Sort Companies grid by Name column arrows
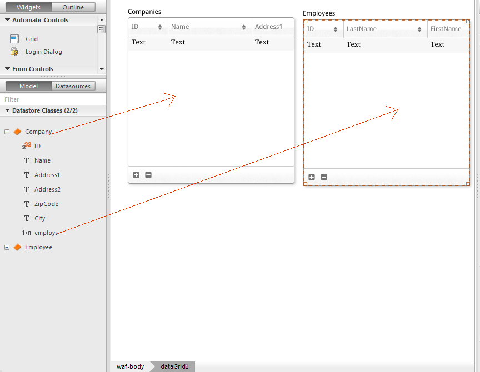Screen dimensions: 480x372 pyautogui.click(x=244, y=27)
